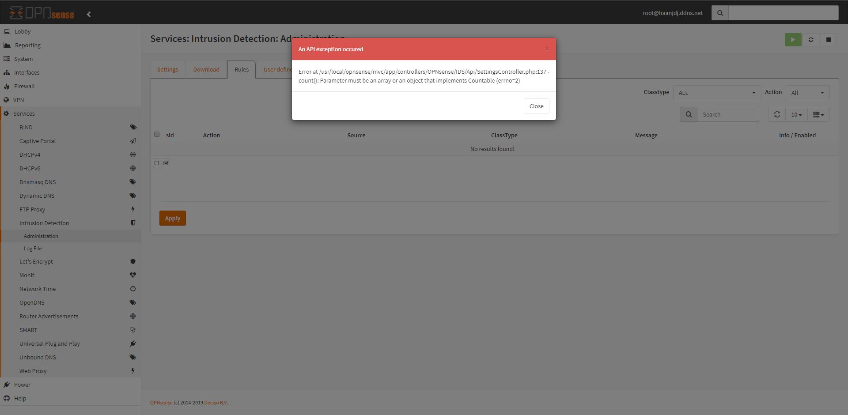The height and width of the screenshot is (415, 848).
Task: Click the Monit heartbeat icon
Action: coord(133,275)
